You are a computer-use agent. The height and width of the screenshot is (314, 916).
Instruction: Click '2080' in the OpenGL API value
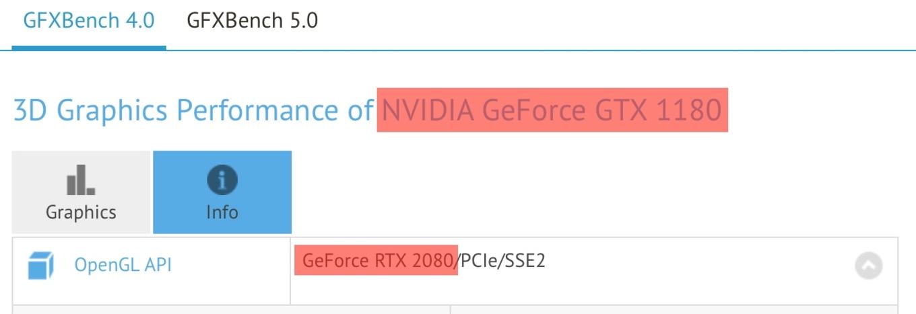click(x=432, y=260)
